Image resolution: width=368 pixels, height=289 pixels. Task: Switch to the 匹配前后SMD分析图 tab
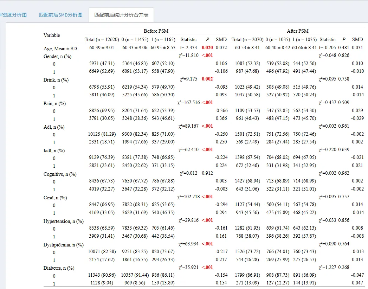tap(60, 15)
